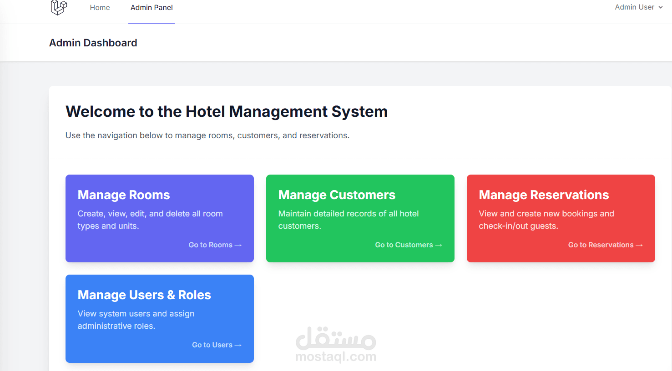Click the arrow icon on Go to Reservations
The height and width of the screenshot is (371, 672).
pyautogui.click(x=639, y=245)
